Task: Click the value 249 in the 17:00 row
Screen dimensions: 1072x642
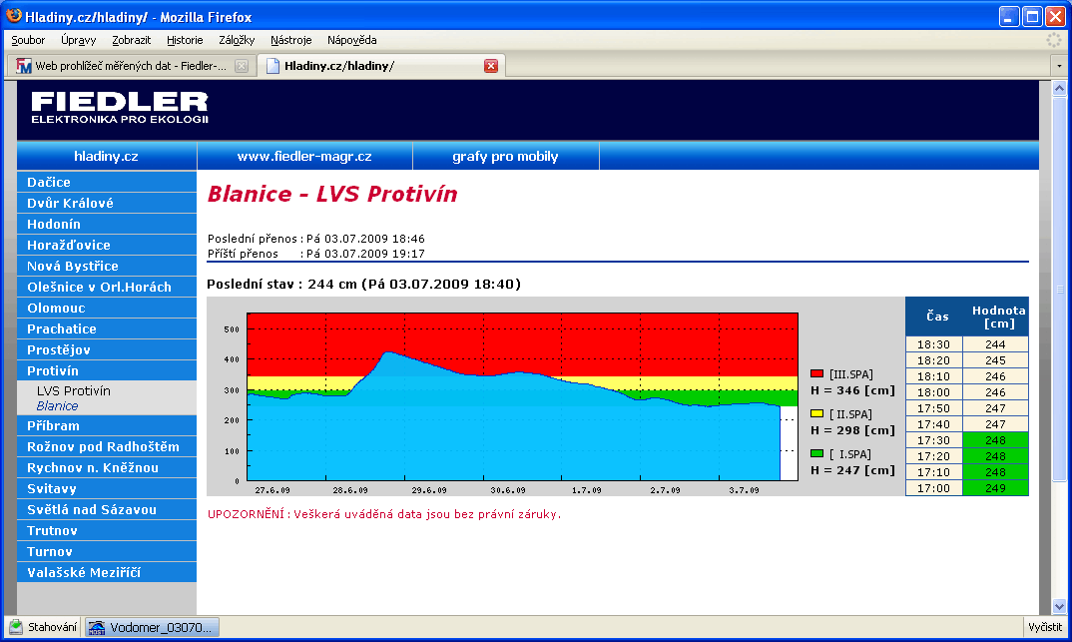Action: (x=995, y=488)
